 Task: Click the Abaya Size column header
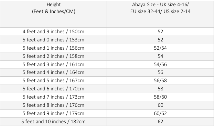click(160, 14)
